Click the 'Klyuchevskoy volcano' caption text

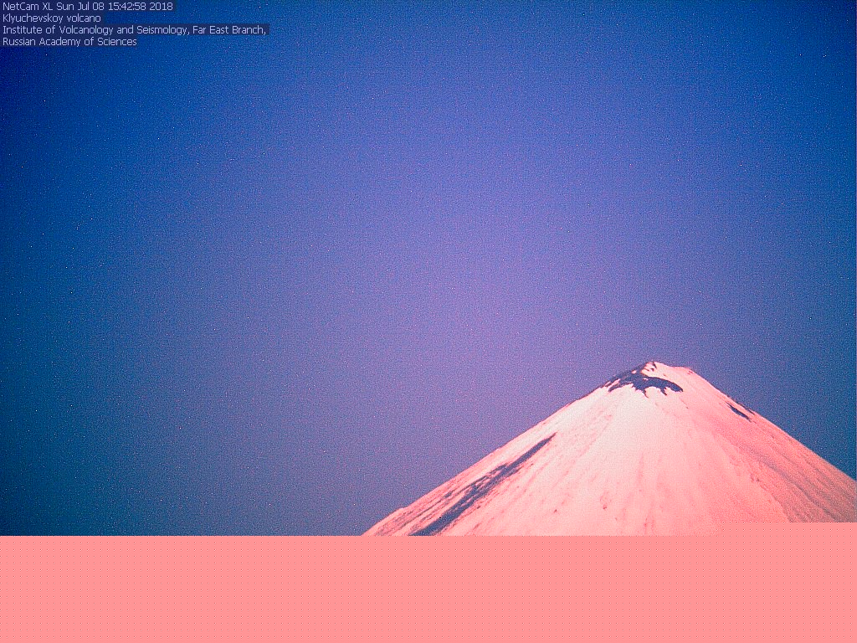[x=52, y=18]
